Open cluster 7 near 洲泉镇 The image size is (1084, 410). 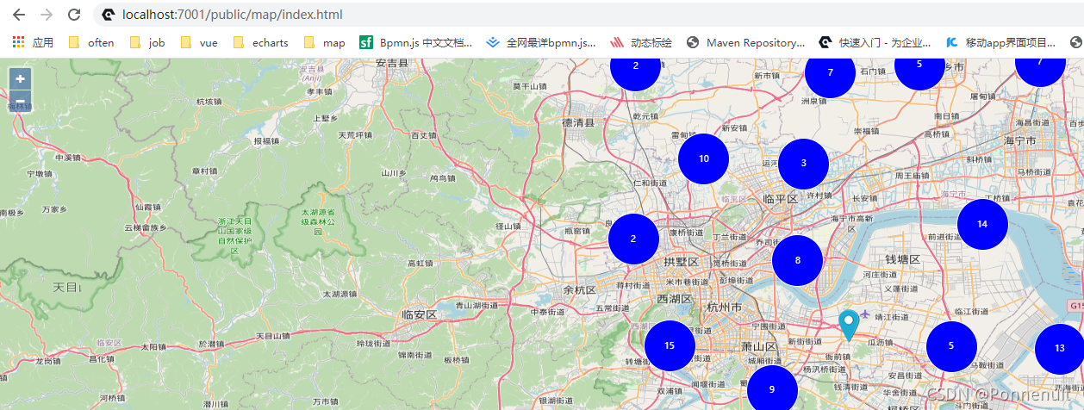click(x=830, y=72)
